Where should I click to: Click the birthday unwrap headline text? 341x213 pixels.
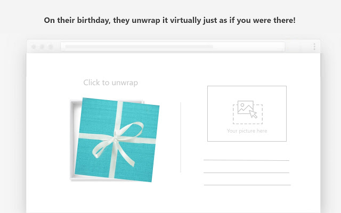coord(169,20)
